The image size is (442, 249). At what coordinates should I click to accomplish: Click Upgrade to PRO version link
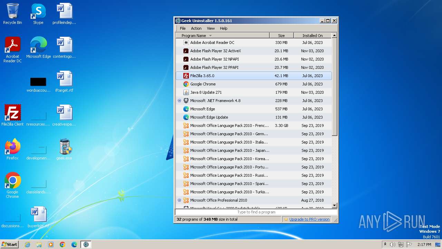(x=309, y=219)
